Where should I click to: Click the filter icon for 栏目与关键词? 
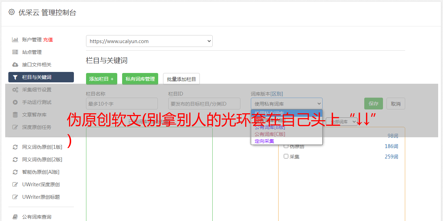[15, 77]
